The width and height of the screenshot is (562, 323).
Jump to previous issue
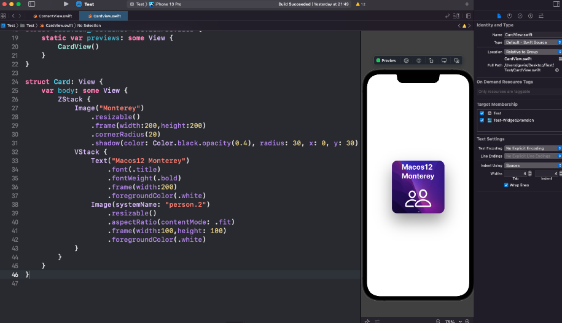(x=459, y=25)
